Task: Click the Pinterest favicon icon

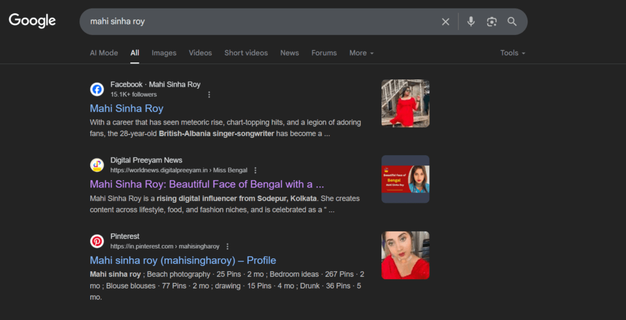Action: click(x=97, y=241)
